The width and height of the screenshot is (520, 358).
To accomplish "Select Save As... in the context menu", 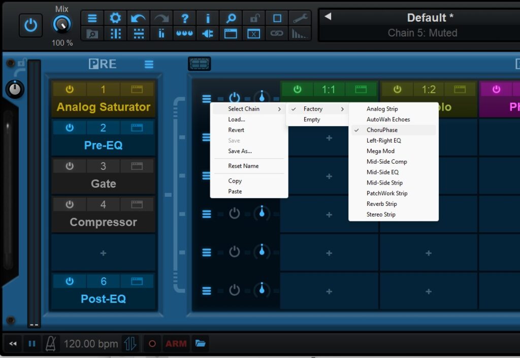I will 240,151.
